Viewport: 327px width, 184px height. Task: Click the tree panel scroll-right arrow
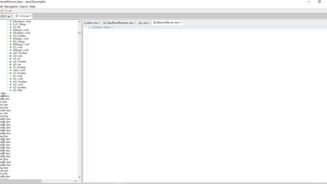[76, 181]
